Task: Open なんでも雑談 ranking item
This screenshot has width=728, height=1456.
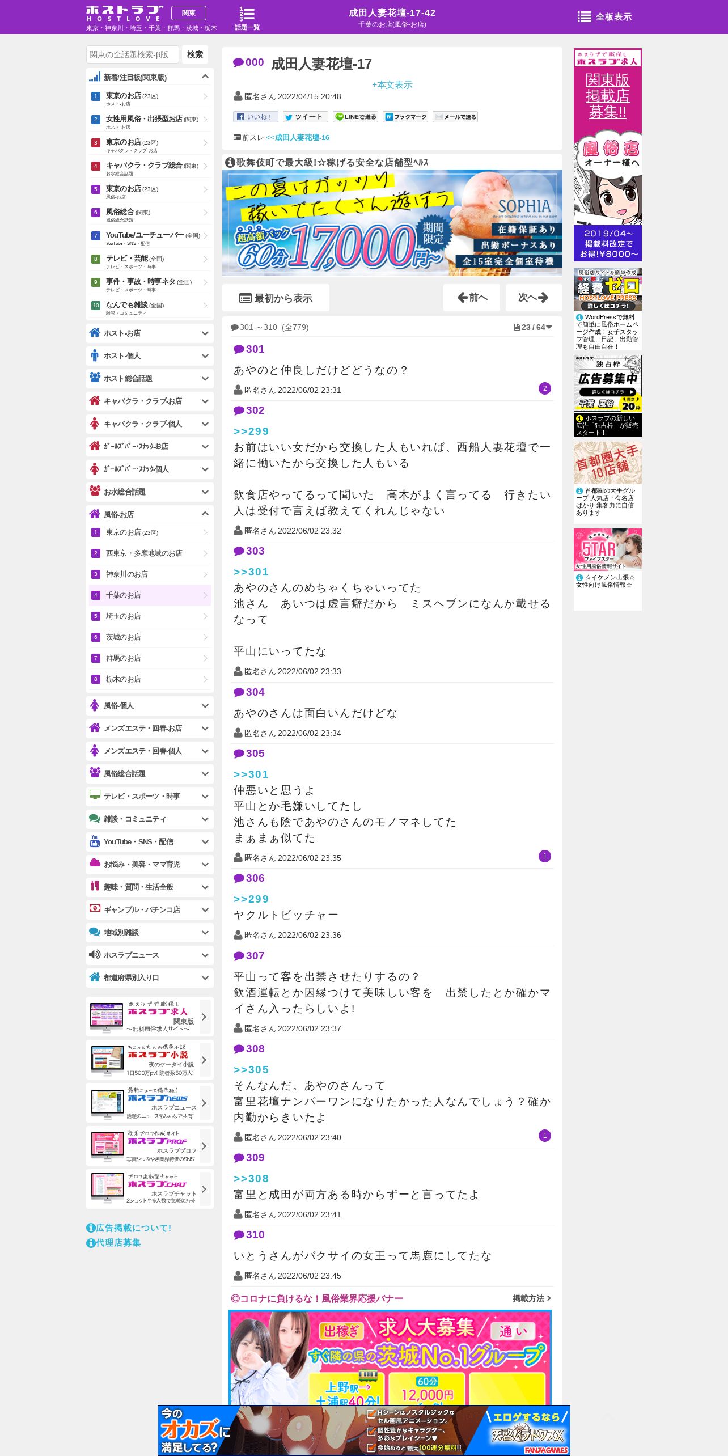Action: [150, 306]
